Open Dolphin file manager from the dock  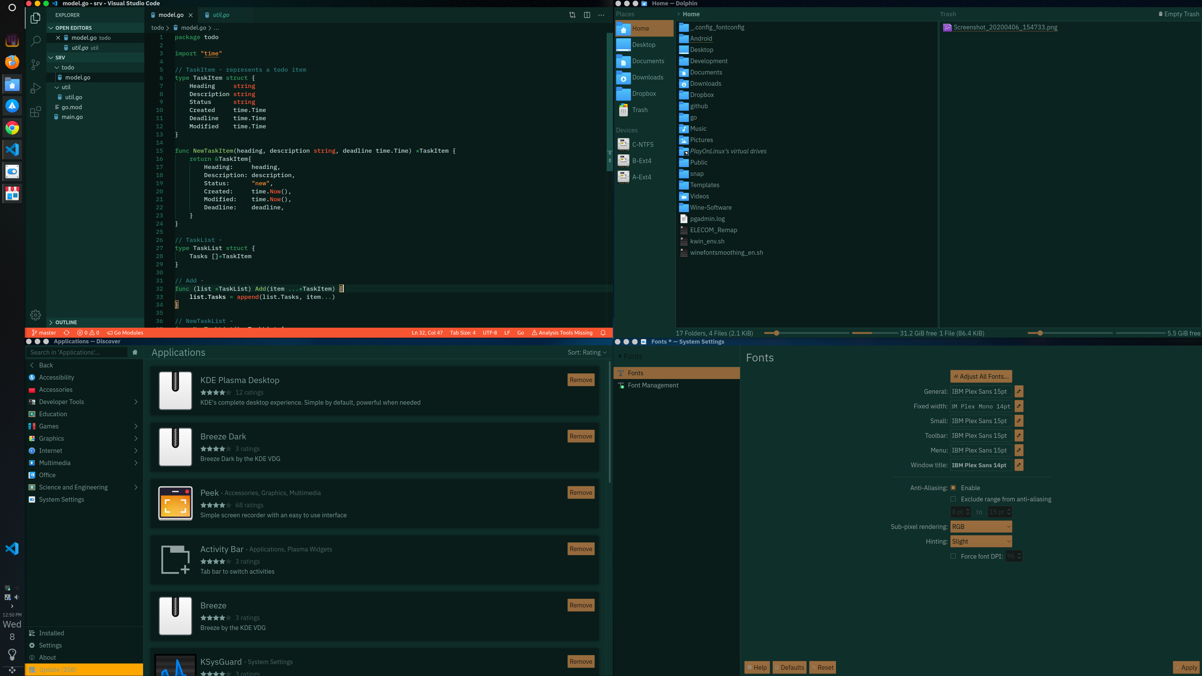click(x=12, y=84)
